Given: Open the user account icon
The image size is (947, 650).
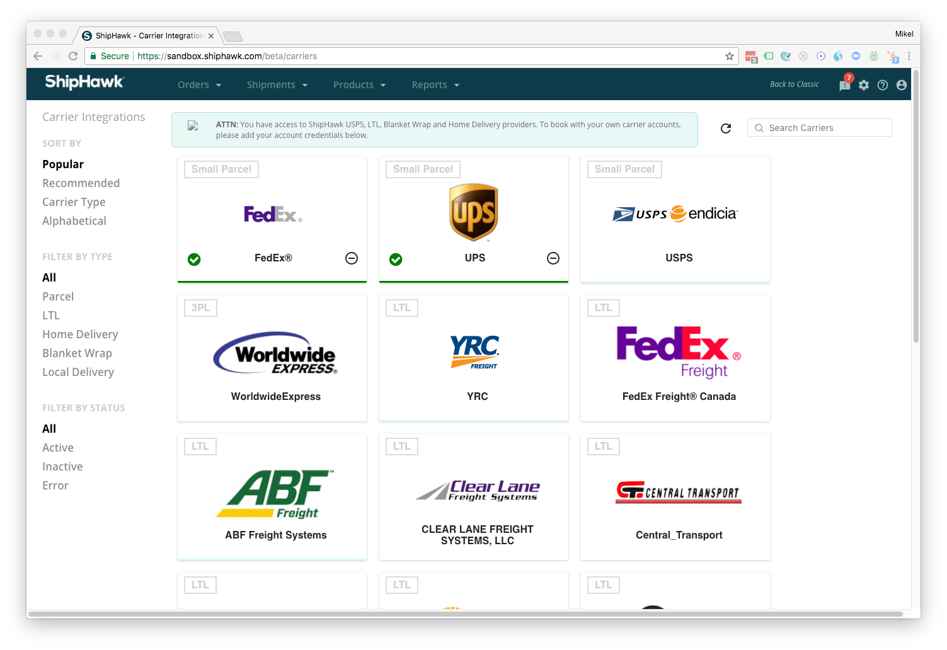Looking at the screenshot, I should 901,85.
